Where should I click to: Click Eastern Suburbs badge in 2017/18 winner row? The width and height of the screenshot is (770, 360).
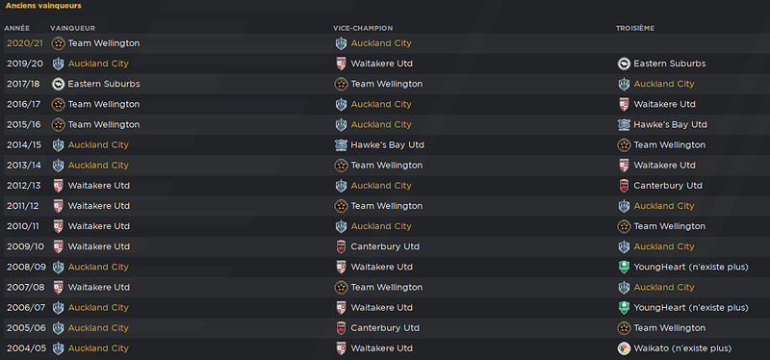(x=59, y=84)
